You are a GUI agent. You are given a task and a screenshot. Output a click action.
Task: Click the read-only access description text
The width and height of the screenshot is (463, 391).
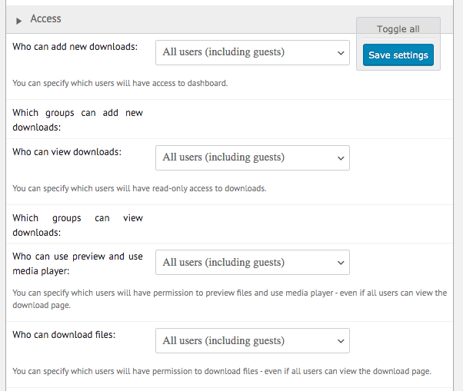point(139,188)
